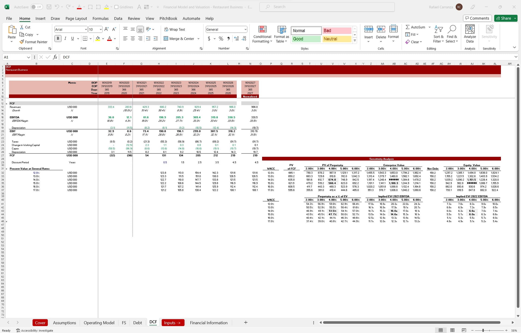Open the Name Box dropdown arrow
The image size is (521, 333).
(x=28, y=57)
